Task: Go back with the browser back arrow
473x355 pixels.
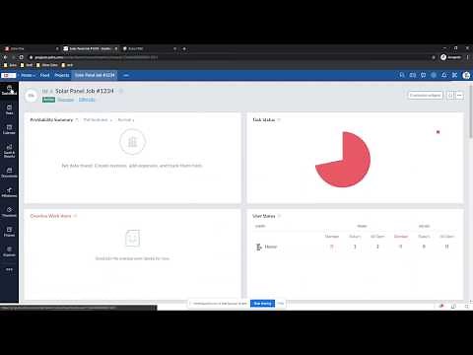Action: coord(6,57)
